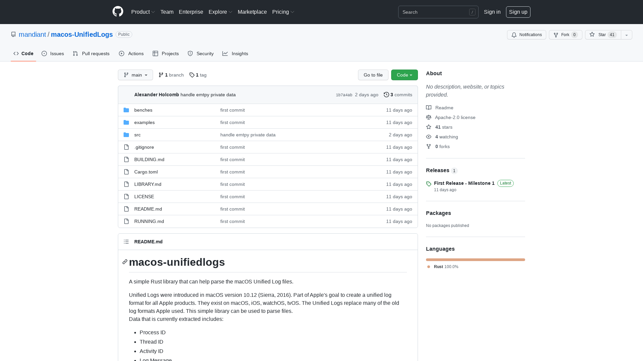Toggle the README table of contents list icon

[x=126, y=241]
